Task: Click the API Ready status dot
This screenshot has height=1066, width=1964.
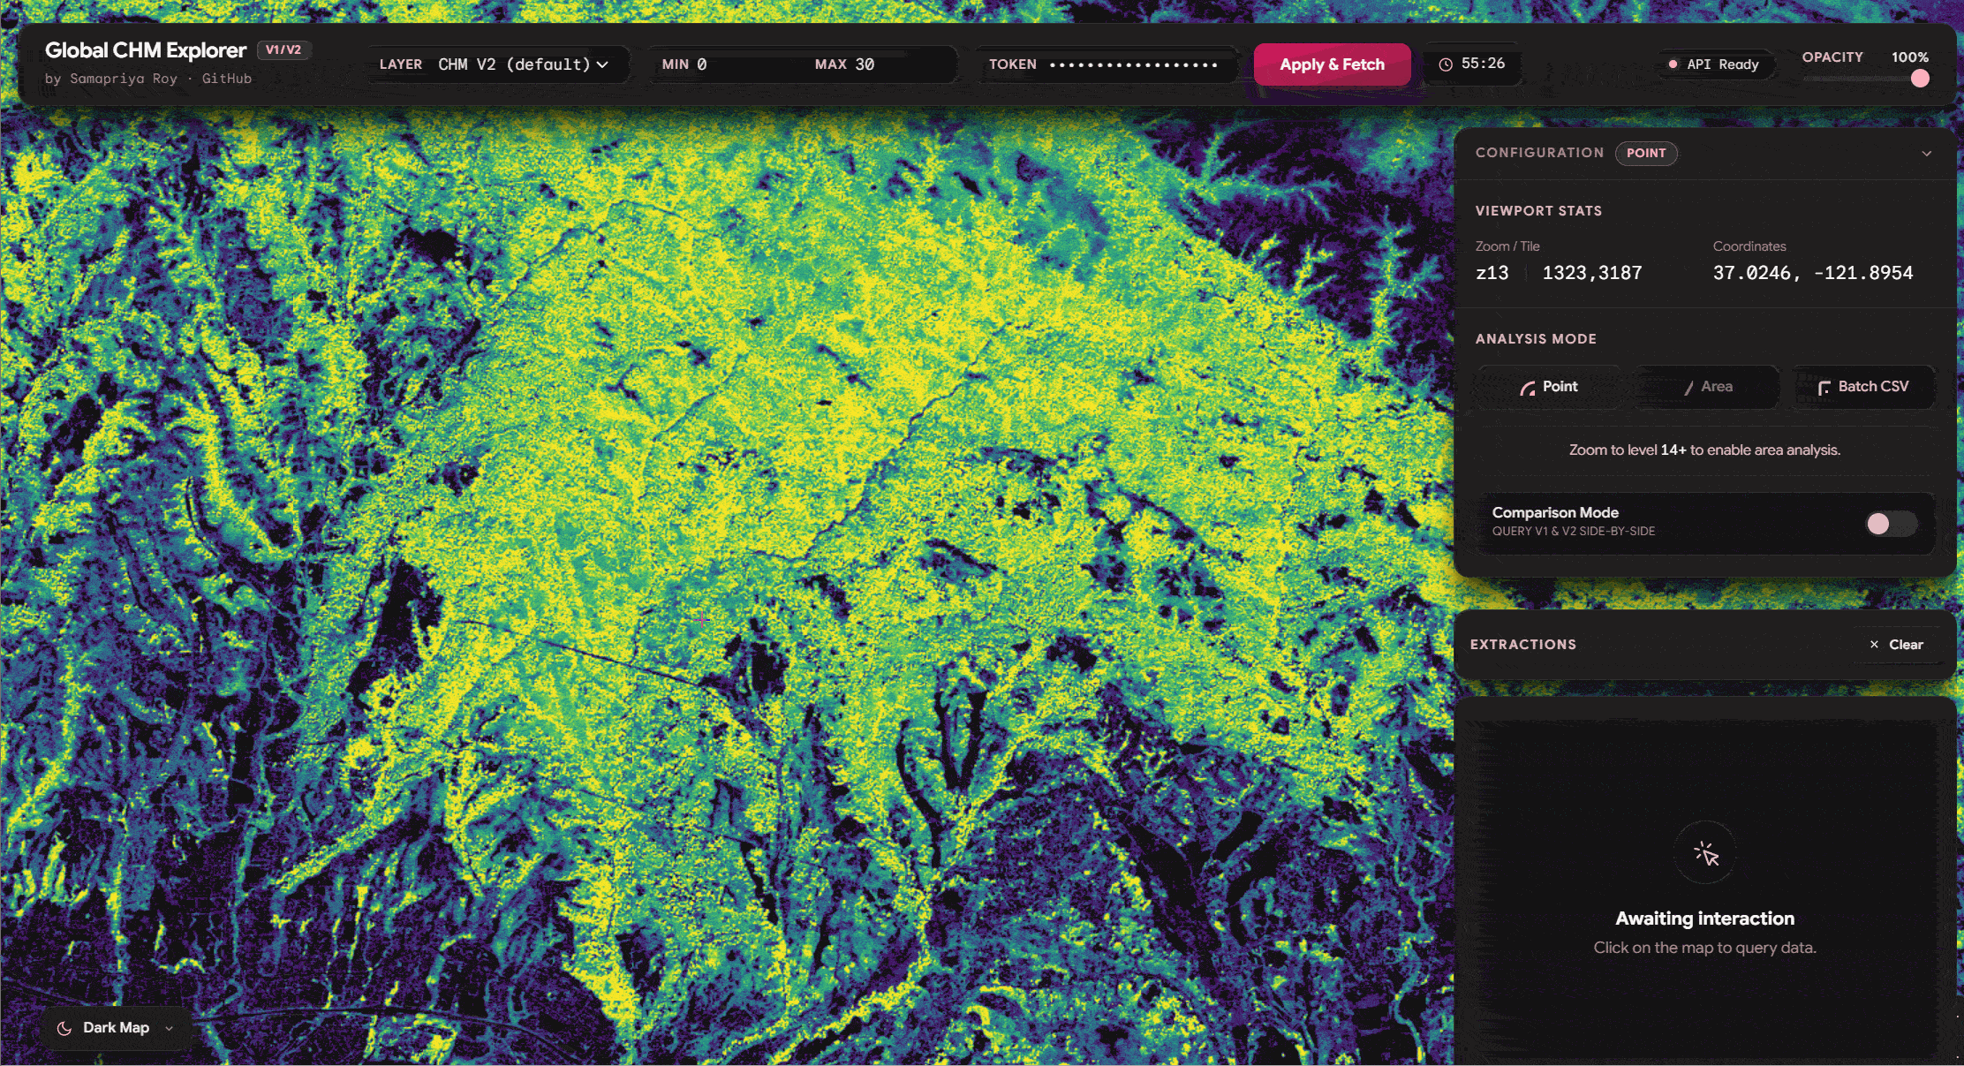Action: click(1673, 64)
